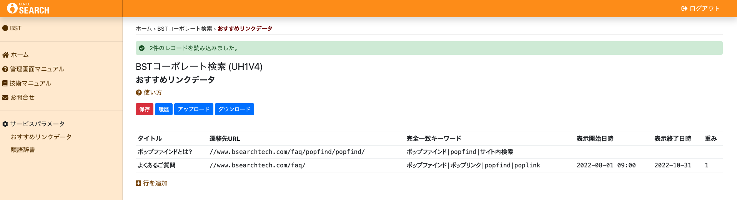Click the house icon beside ホーム

pos(5,55)
